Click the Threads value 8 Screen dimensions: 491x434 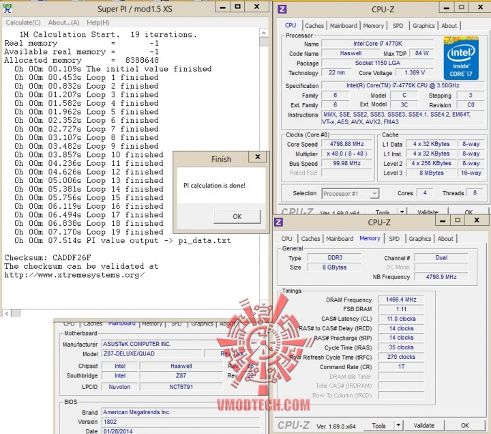(475, 193)
